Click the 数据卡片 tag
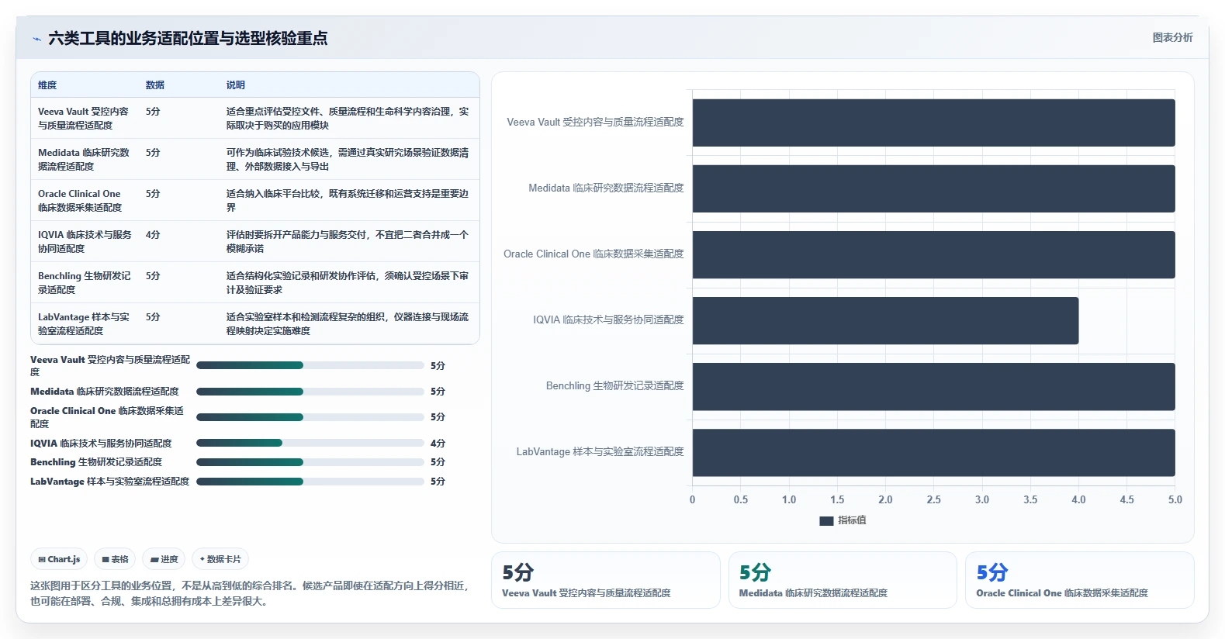Screen dimensions: 1225x639 (220, 559)
